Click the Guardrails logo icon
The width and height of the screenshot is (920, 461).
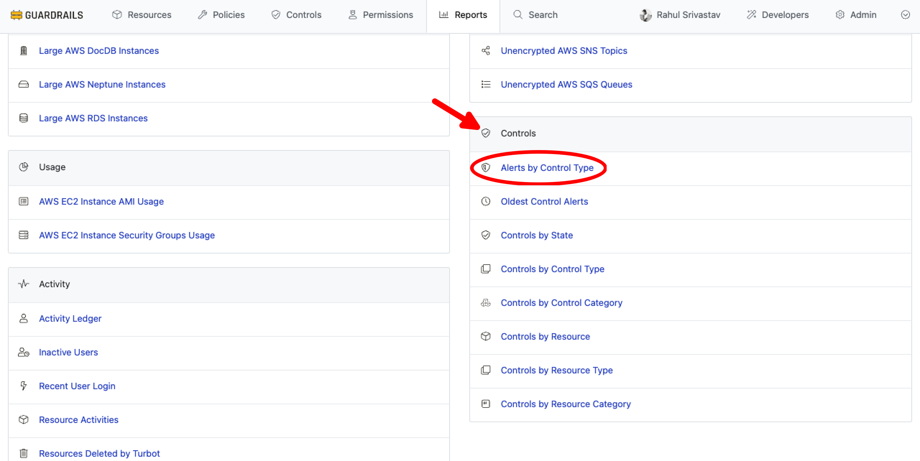click(16, 15)
